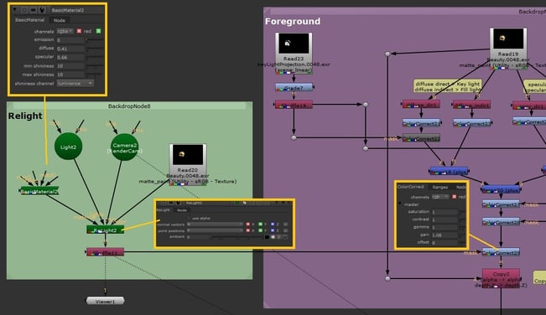The image size is (546, 315).
Task: Click the center-node circle icon in BasicMaterial2 header
Action: pos(24,10)
